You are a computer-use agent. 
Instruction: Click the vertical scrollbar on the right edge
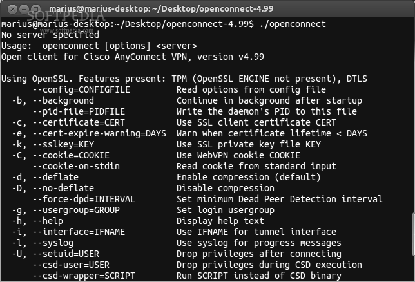(414, 234)
